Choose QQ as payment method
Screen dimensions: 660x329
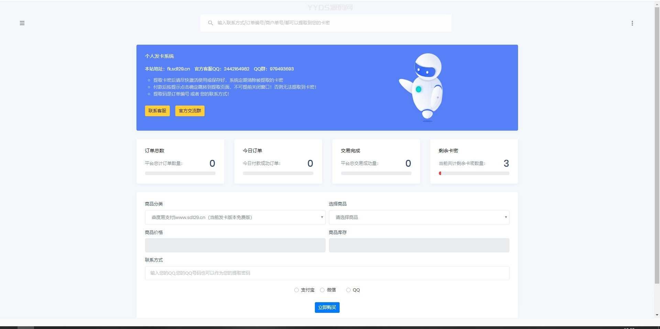pyautogui.click(x=348, y=290)
